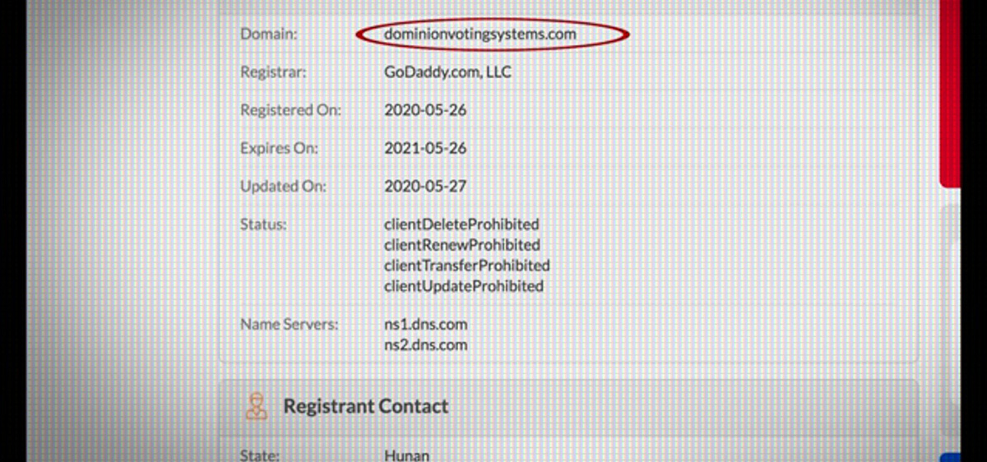
Task: Select the state value Hunan
Action: tap(406, 455)
